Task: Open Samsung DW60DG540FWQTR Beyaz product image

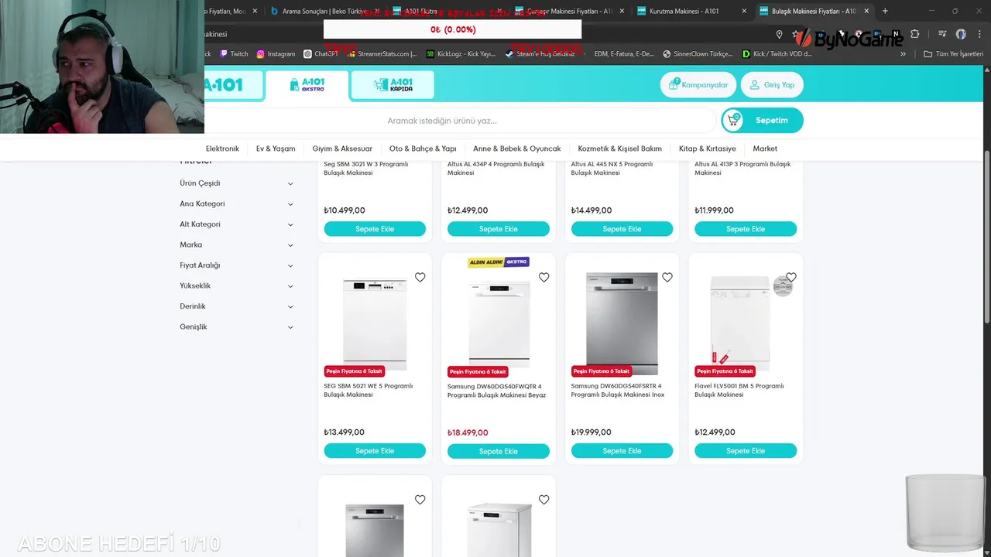Action: tap(499, 323)
